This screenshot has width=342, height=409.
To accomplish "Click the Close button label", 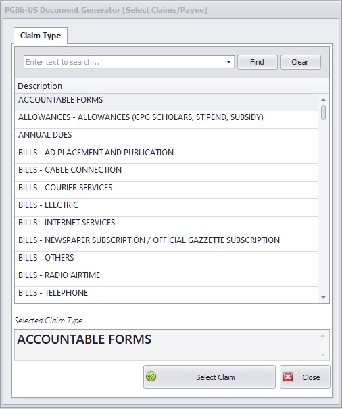I will click(311, 377).
